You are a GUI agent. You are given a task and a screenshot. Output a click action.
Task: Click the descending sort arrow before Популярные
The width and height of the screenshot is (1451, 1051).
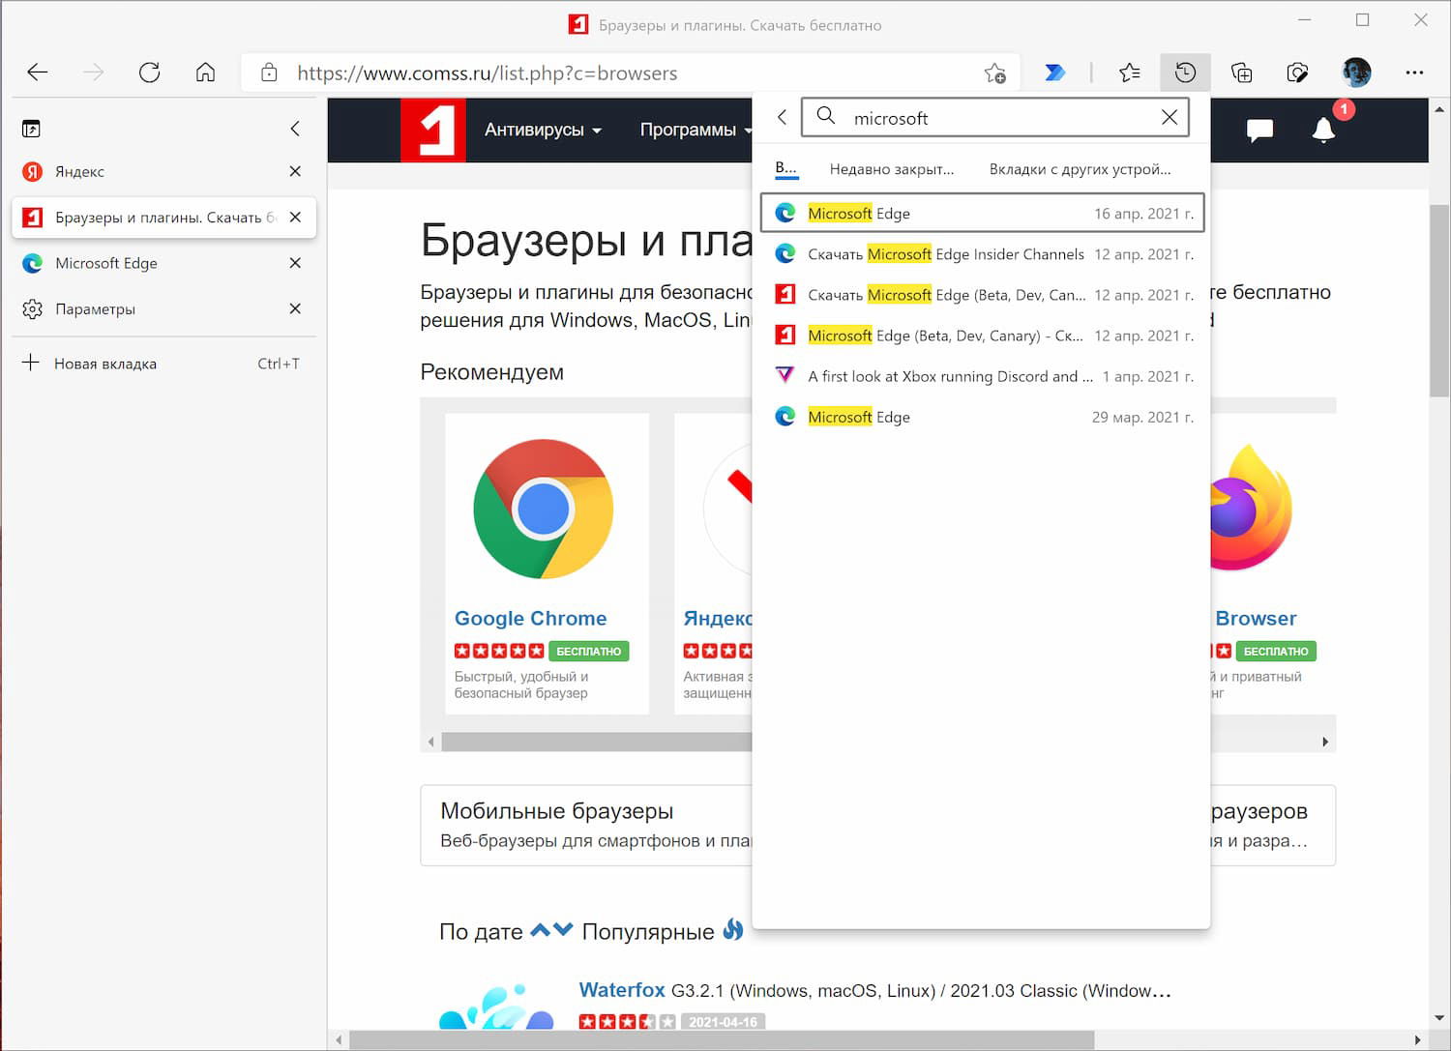click(x=563, y=930)
